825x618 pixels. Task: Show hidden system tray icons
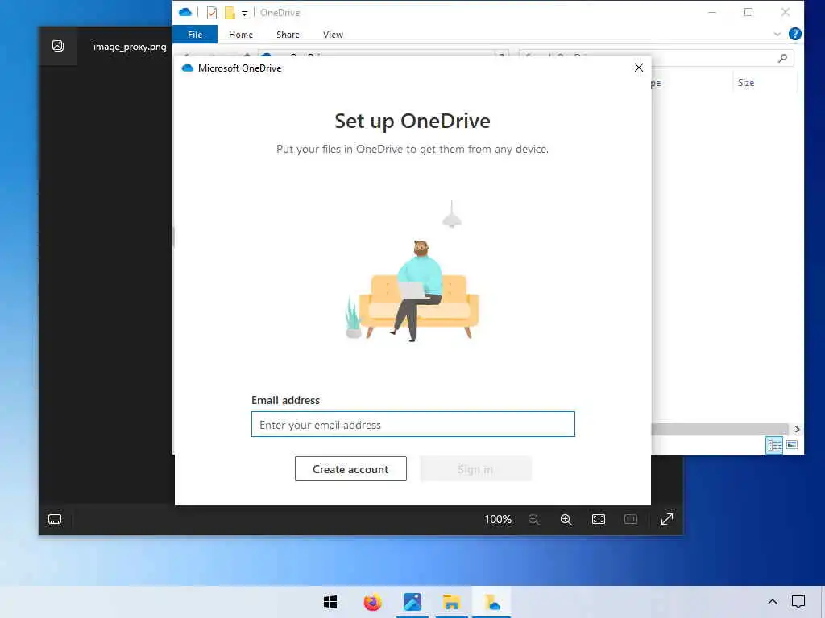coord(773,602)
